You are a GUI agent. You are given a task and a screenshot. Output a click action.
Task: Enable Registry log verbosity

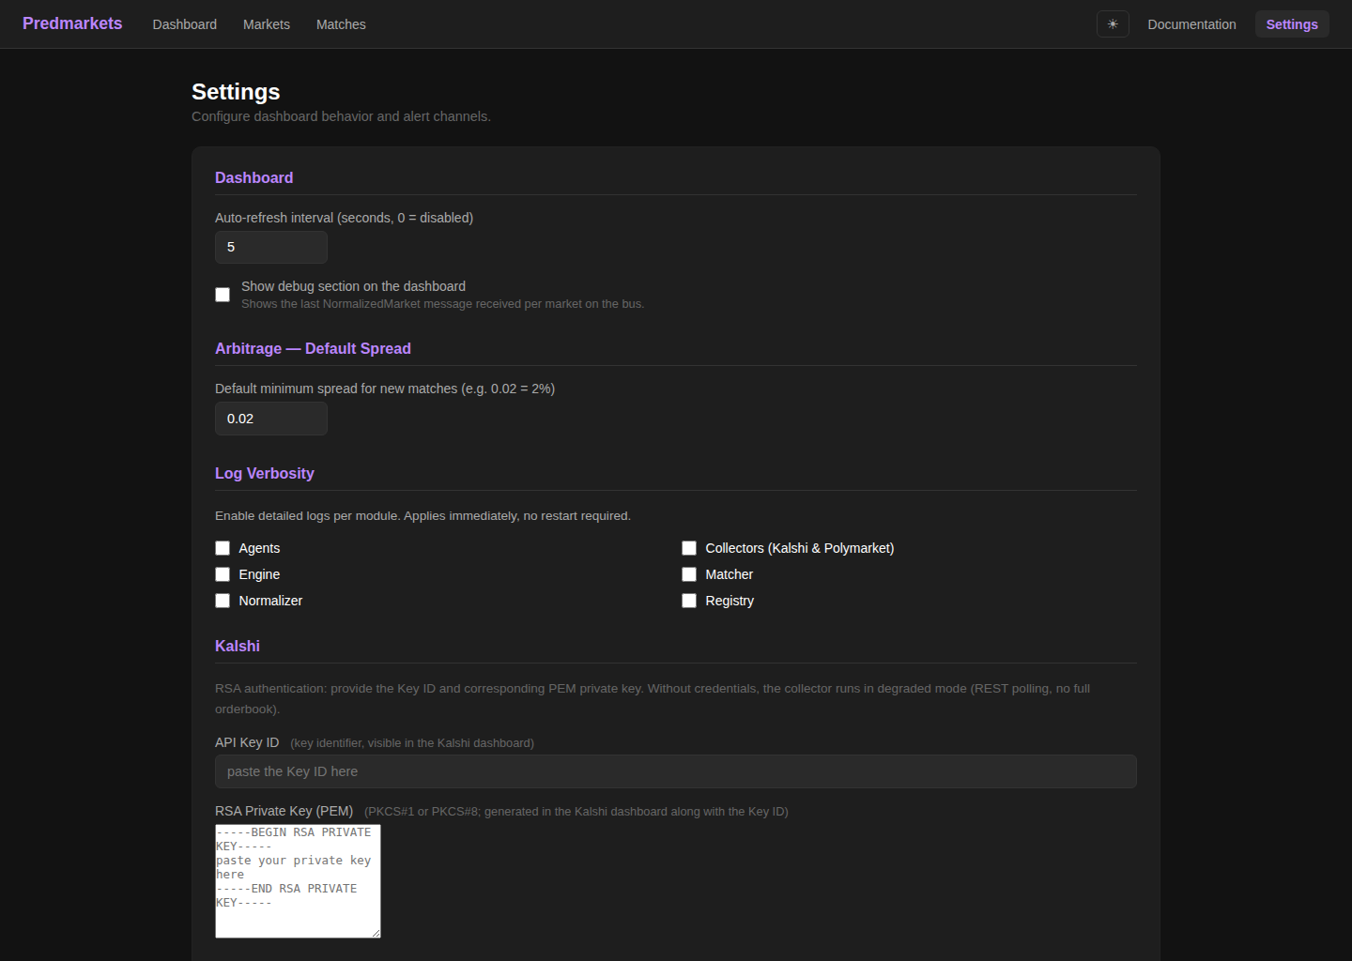689,600
